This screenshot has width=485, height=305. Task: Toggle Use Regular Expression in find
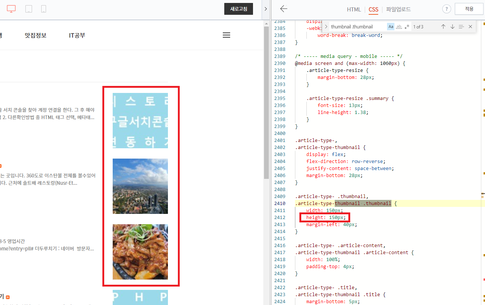coord(407,27)
